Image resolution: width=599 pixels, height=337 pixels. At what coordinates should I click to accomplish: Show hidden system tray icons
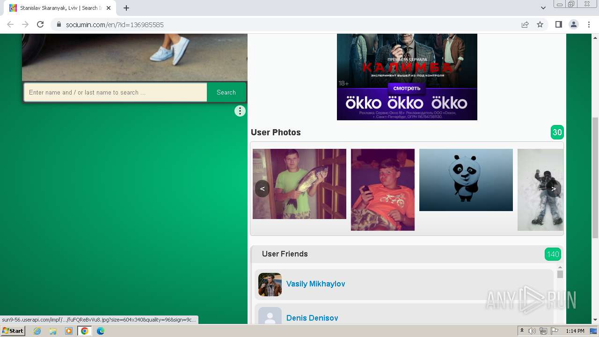tap(522, 331)
